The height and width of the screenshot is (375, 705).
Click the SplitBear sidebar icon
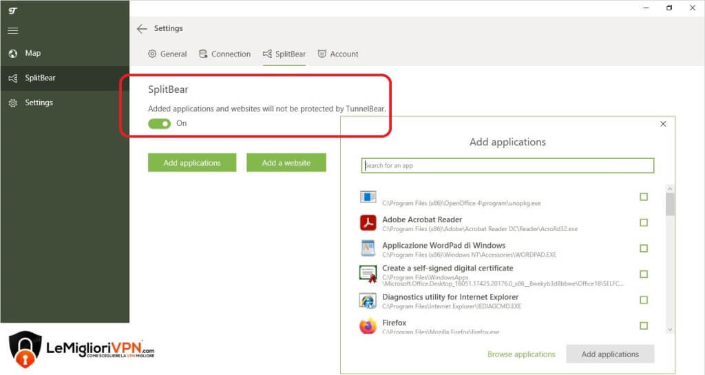pos(13,78)
